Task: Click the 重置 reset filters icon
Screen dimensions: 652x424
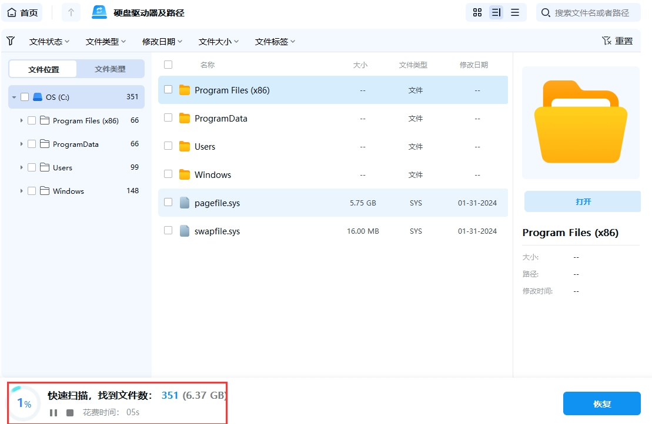Action: click(x=607, y=41)
